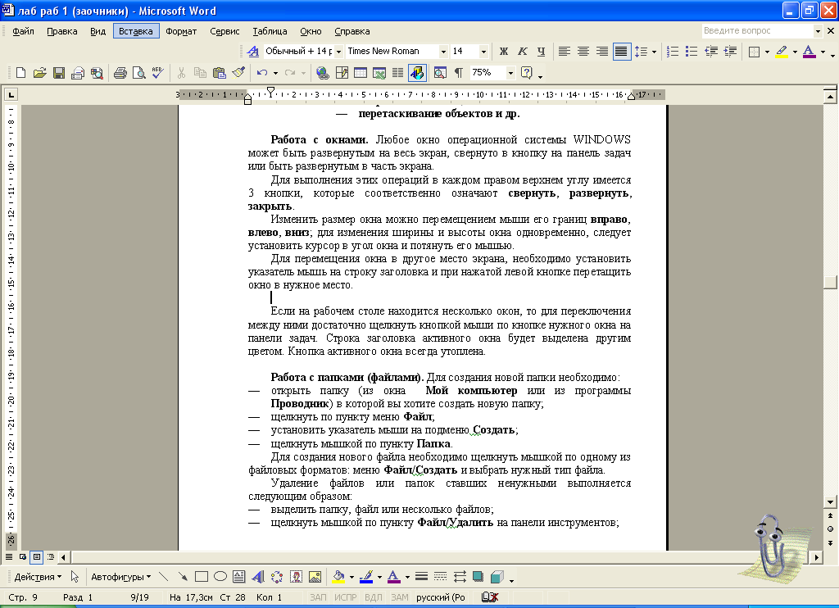
Task: Align text to the left
Action: pos(564,52)
